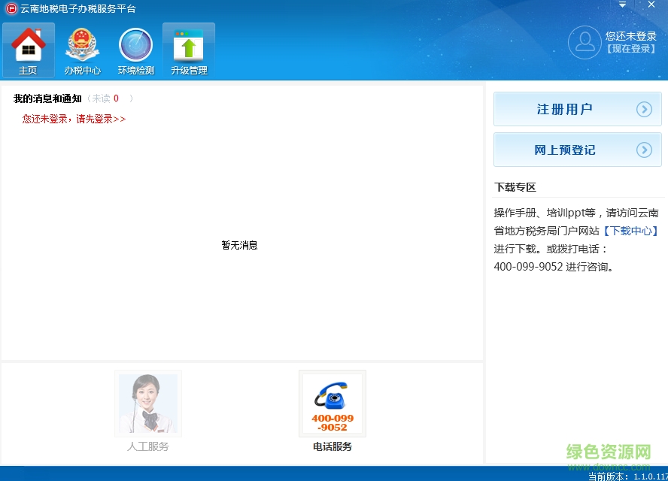Open the title bar dropdown arrow
This screenshot has height=481, width=668.
622,5
